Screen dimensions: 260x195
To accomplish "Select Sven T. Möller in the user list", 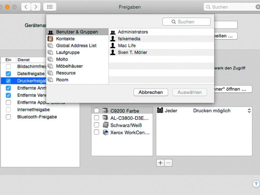I will coord(161,52).
